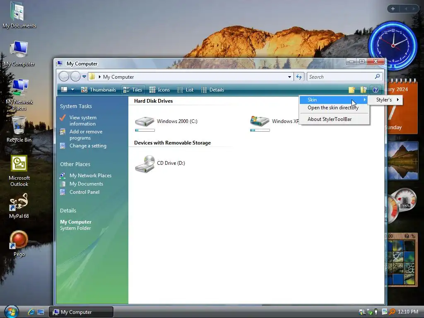Switch to Tiles view
424x318 pixels.
pyautogui.click(x=133, y=90)
